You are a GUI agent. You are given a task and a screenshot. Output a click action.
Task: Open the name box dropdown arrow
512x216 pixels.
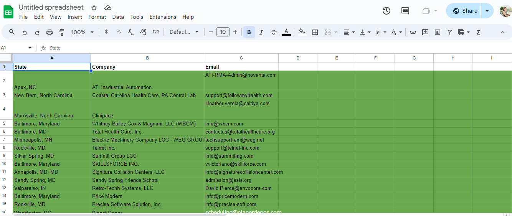[x=30, y=48]
